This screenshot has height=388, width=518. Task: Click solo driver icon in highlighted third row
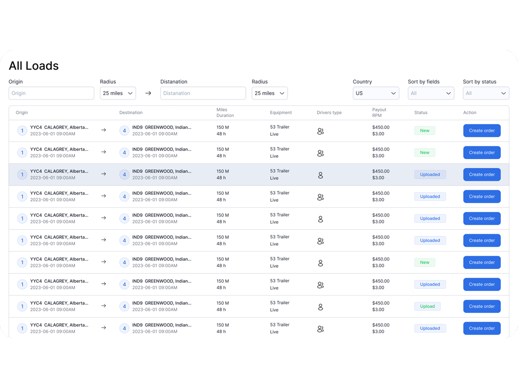tap(320, 175)
